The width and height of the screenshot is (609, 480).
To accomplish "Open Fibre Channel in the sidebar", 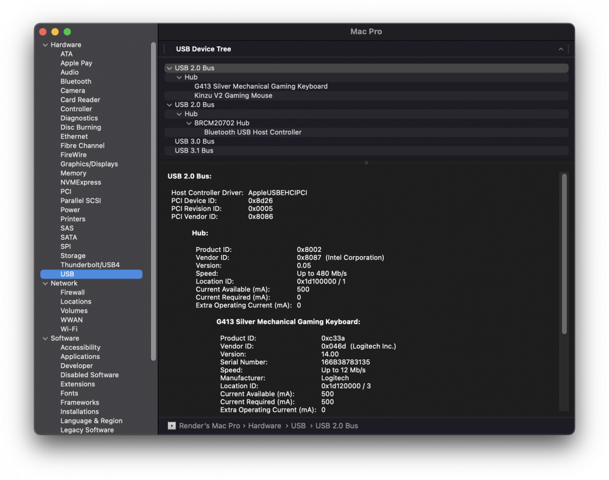I will (x=82, y=145).
